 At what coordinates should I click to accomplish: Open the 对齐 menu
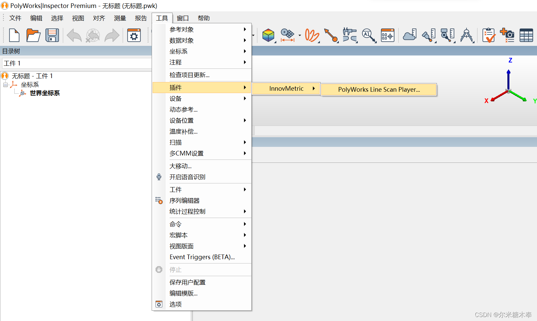(x=99, y=18)
